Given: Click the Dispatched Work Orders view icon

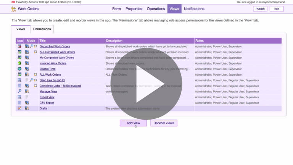Looking at the screenshot, I should point(19,47).
